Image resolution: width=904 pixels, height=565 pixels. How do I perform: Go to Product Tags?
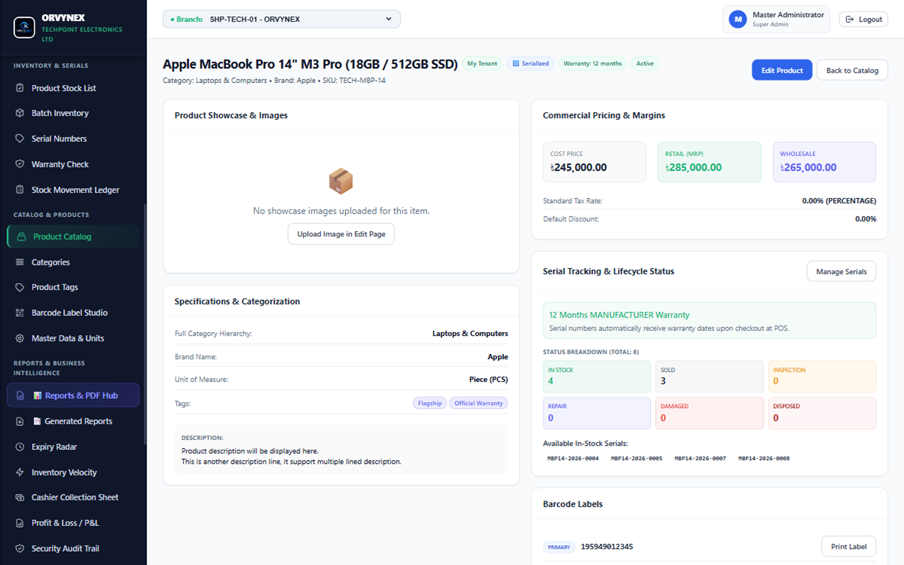point(73,287)
